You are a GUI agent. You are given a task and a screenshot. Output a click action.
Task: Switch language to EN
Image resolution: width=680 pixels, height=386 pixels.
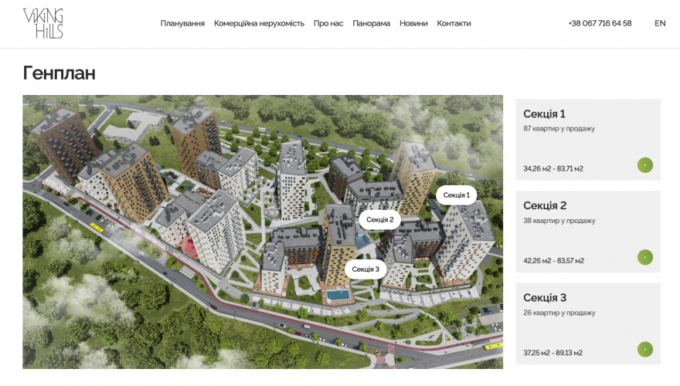pos(660,23)
